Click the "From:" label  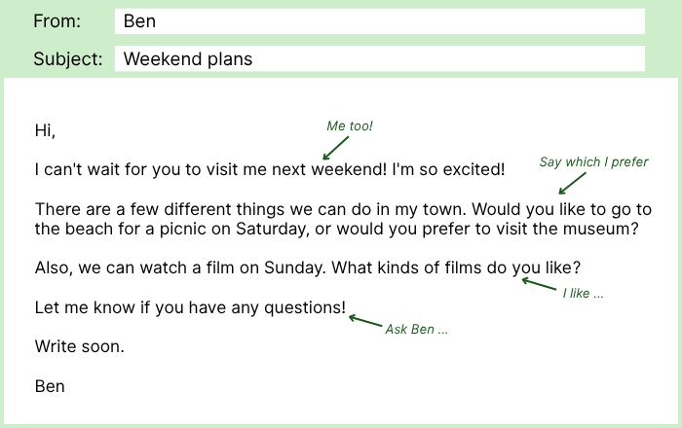click(57, 21)
